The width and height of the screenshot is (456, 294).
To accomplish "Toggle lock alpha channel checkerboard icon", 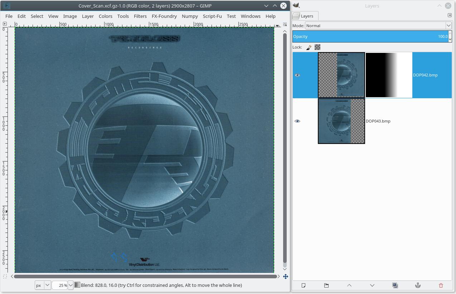I will [317, 47].
